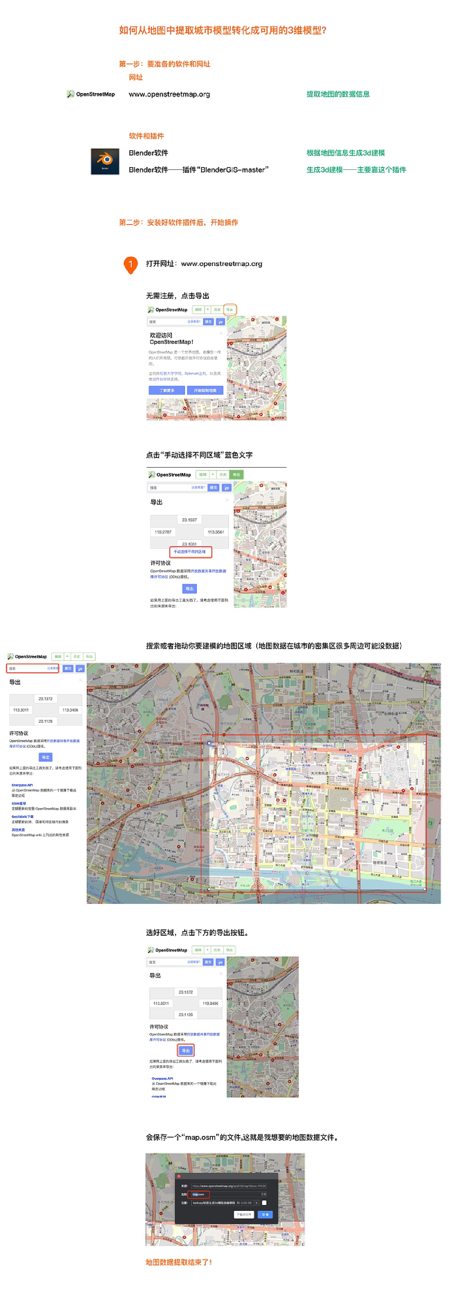Select the green highlighted 导出 tab
The width and height of the screenshot is (450, 1291).
click(x=236, y=475)
